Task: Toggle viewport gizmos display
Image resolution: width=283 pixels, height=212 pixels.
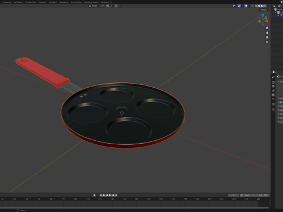Action: pos(239,6)
